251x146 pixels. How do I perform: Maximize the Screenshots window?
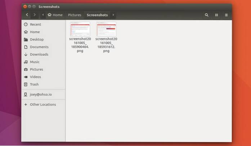tap(34, 6)
